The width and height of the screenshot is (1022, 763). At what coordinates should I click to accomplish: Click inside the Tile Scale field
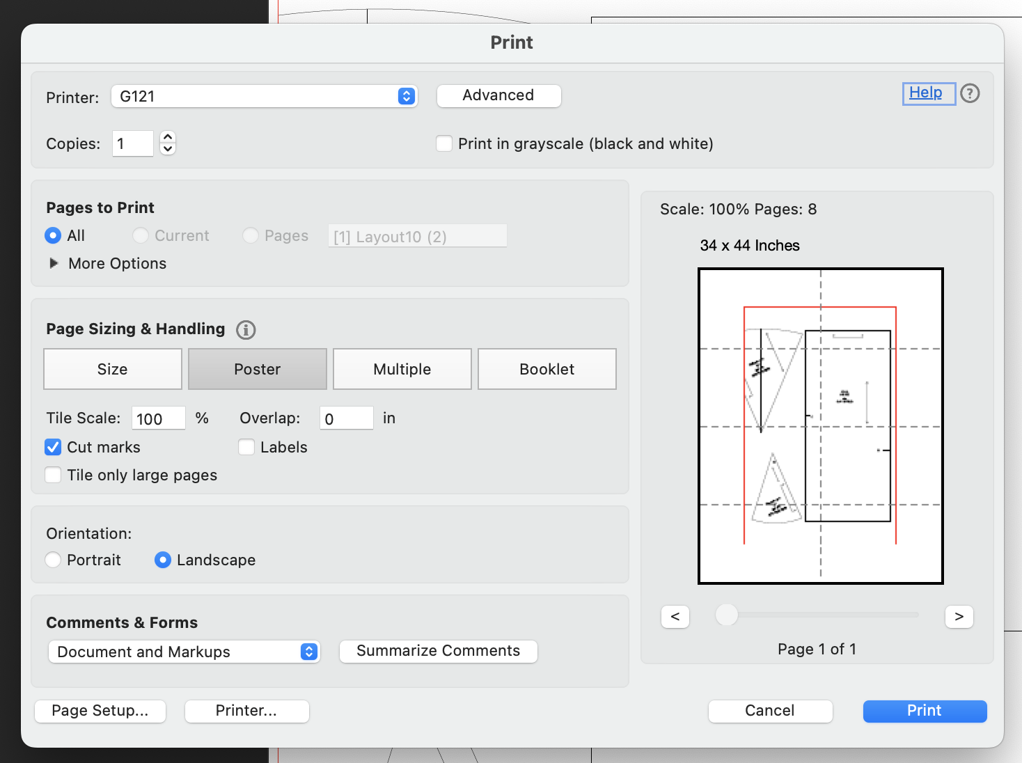point(158,418)
